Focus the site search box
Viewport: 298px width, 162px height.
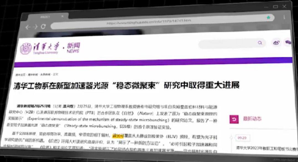point(232,44)
